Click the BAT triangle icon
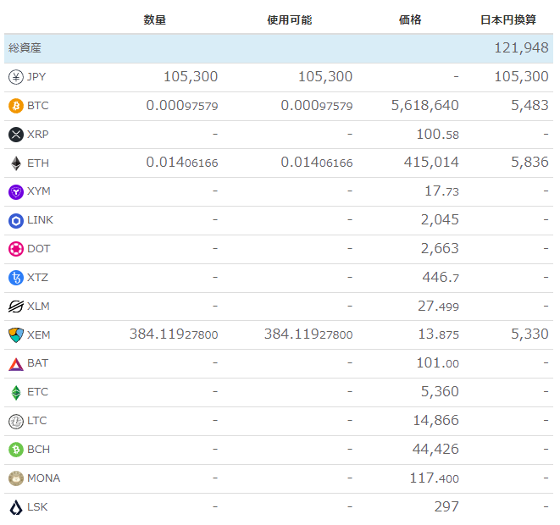The height and width of the screenshot is (525, 560). click(16, 364)
